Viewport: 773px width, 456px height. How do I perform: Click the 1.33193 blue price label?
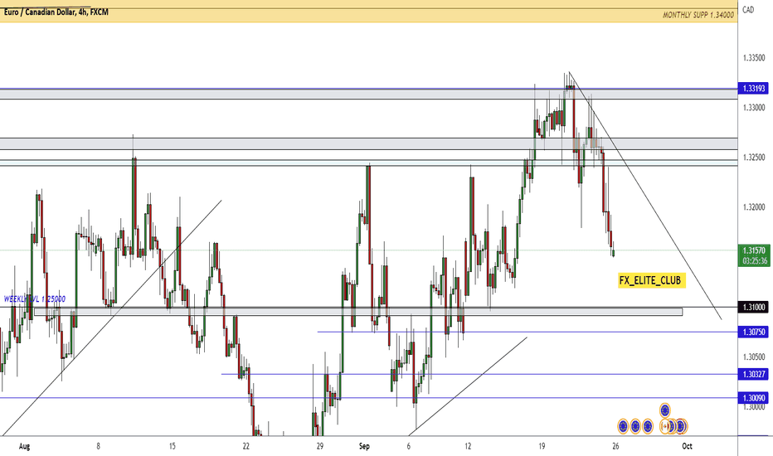[x=754, y=89]
